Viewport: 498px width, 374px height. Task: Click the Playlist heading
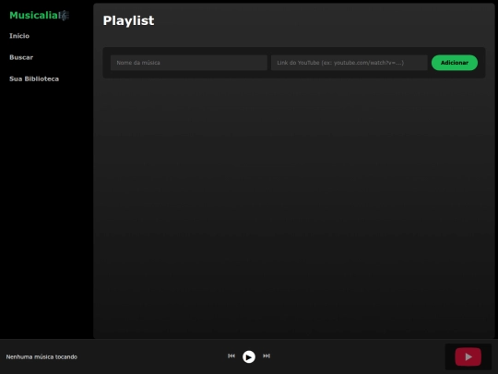[x=128, y=20]
